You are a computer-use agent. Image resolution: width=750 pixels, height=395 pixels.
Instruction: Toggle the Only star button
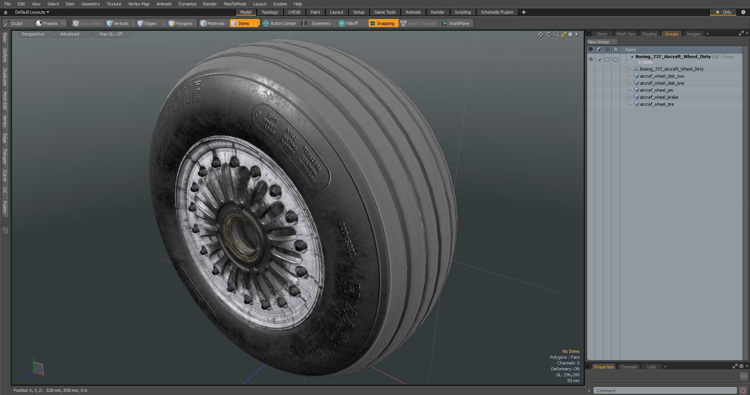(x=723, y=12)
